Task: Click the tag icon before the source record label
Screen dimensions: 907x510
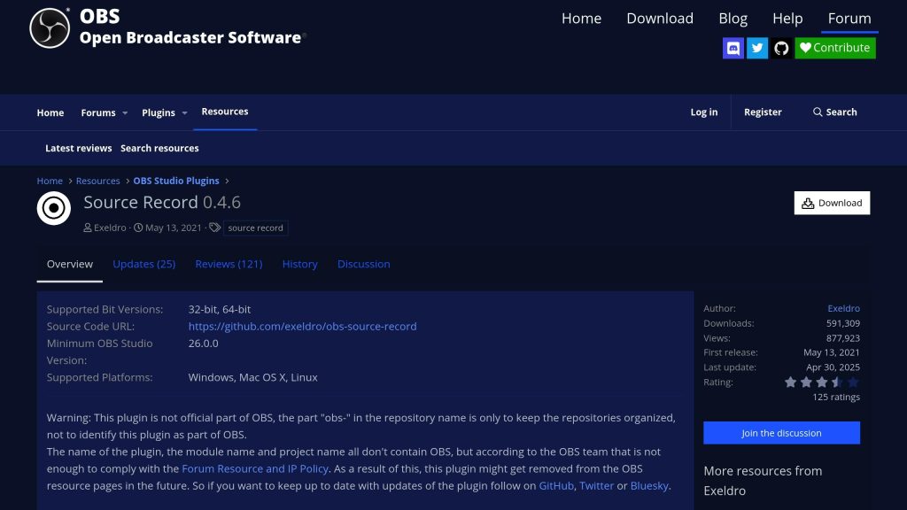Action: [215, 227]
